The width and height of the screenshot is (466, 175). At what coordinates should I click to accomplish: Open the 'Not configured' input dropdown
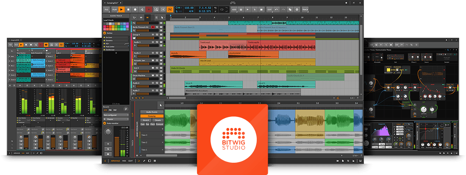tap(116, 115)
